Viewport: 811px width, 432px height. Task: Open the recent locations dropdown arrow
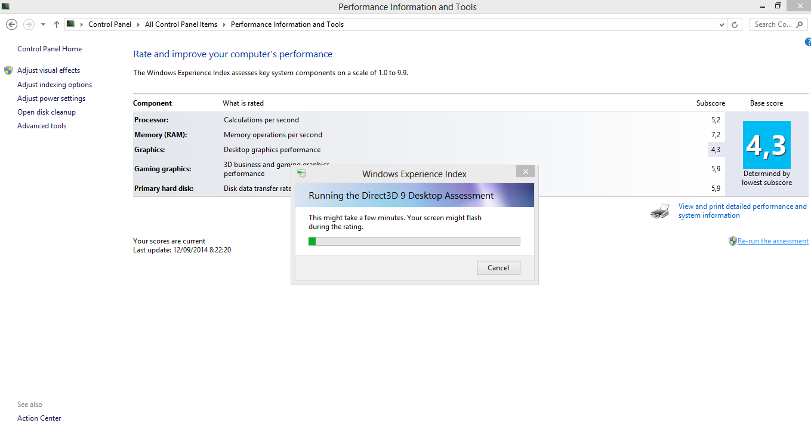click(x=43, y=24)
